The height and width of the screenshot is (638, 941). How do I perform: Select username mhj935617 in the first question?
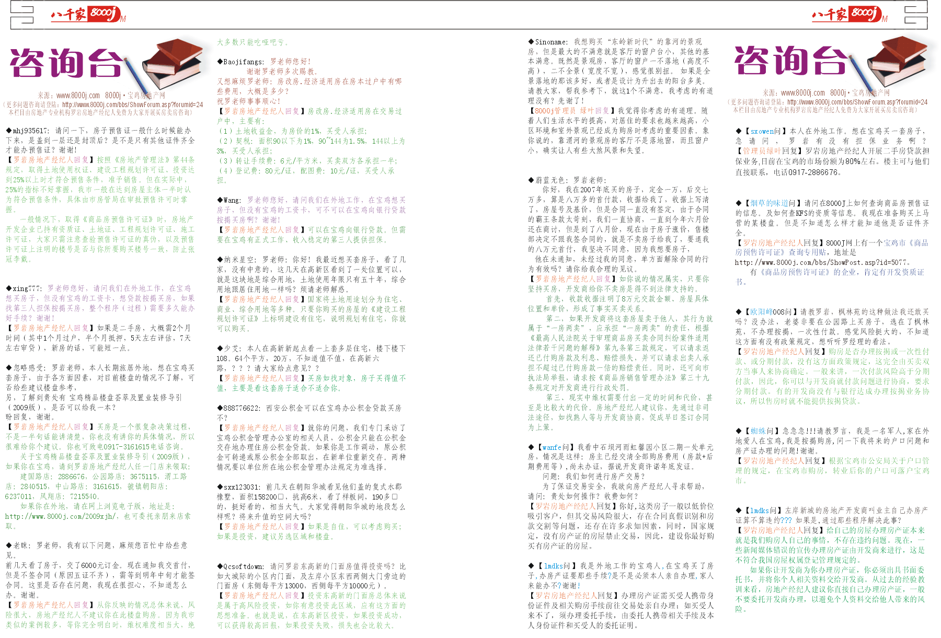[x=30, y=131]
